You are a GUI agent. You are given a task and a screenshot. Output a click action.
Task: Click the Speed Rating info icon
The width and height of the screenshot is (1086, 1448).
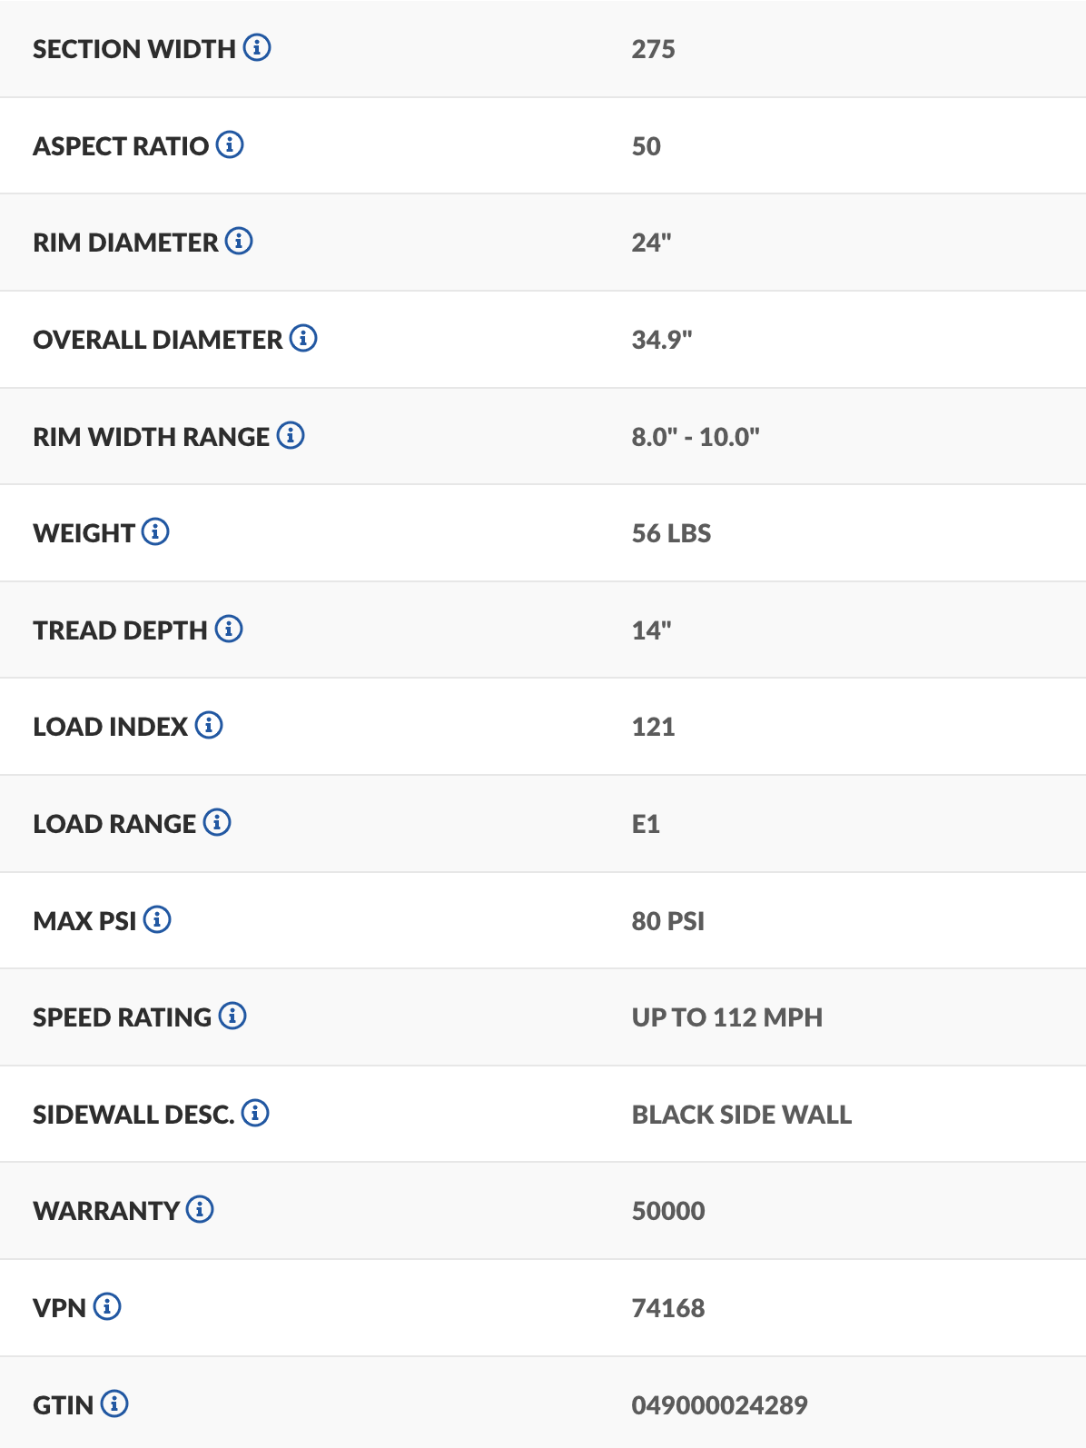pos(232,1016)
